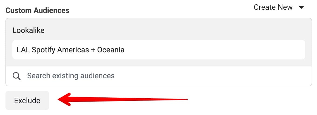Click the empty area right of the audience search text

click(216, 76)
